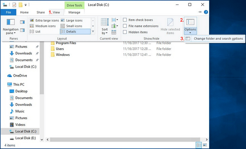Screen dimensions: 246x149
Task: Click the horizontal scrollbar right arrow
Action: pos(207,140)
